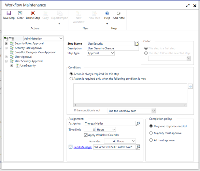Click the Step Name field UserSecurity
Image resolution: width=200 pixels, height=171 pixels.
pyautogui.click(x=111, y=44)
